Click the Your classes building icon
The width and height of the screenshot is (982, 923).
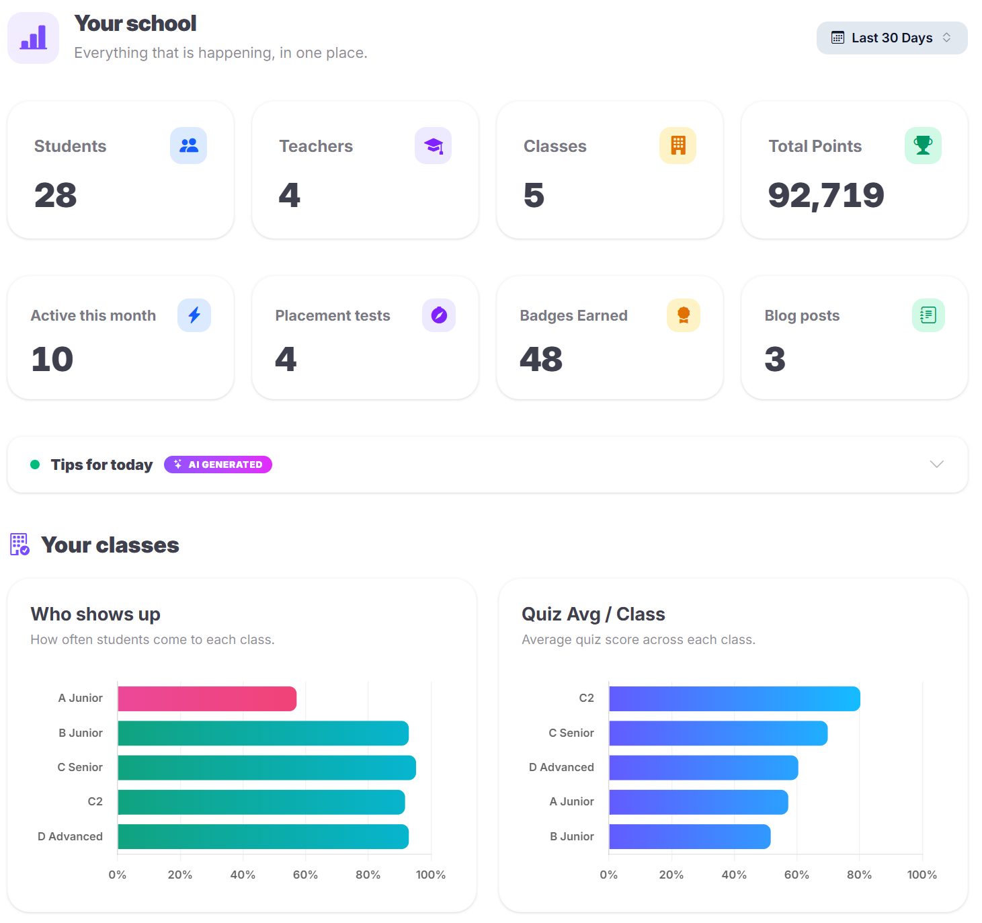point(20,545)
